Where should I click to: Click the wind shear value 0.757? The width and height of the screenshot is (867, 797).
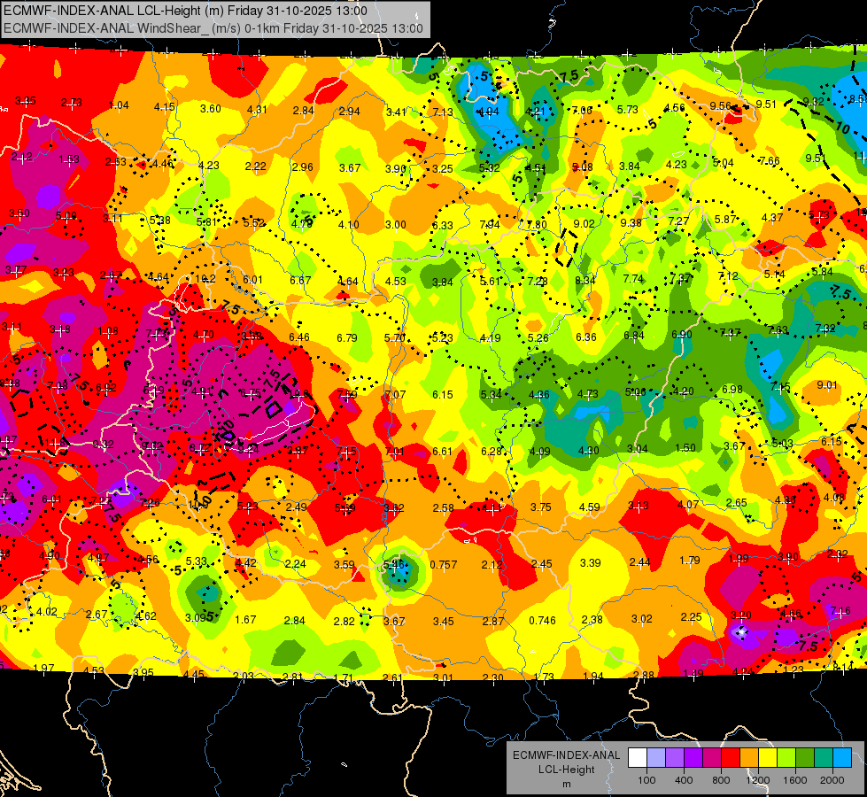tap(444, 564)
